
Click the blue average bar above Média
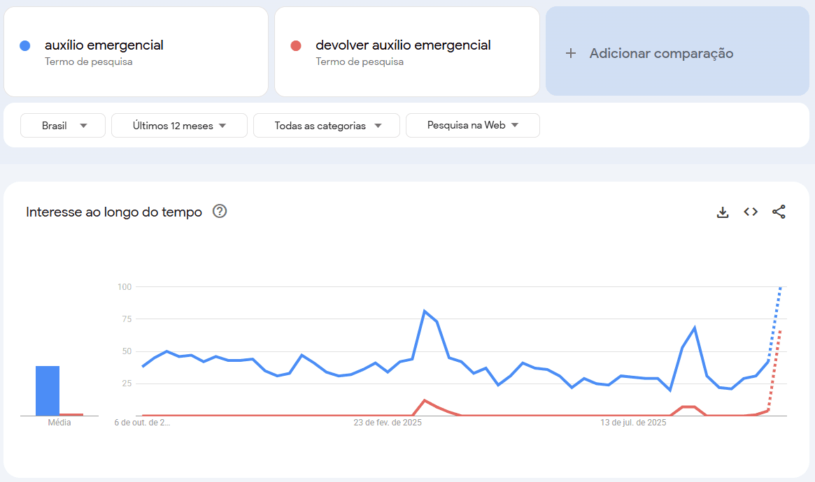click(x=48, y=390)
